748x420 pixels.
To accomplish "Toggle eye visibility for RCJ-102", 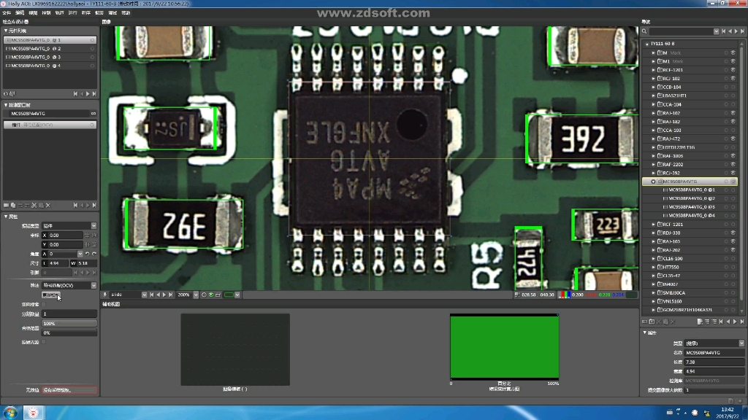I will pyautogui.click(x=733, y=79).
